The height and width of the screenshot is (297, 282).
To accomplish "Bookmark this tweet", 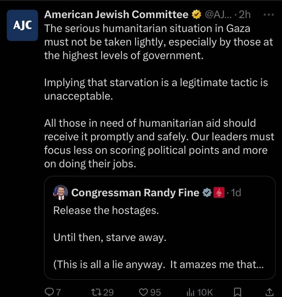I will point(238,292).
